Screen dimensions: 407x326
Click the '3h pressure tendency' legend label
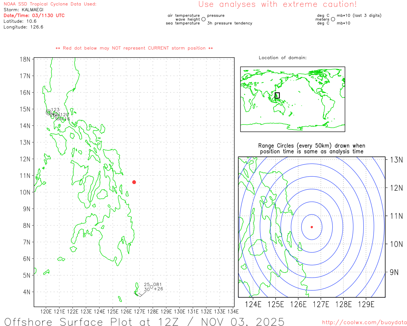coord(230,23)
